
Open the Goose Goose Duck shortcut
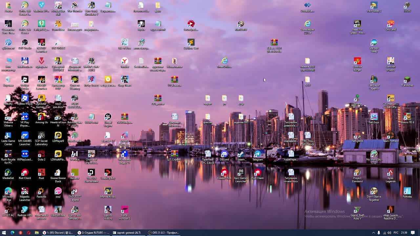pos(58,175)
